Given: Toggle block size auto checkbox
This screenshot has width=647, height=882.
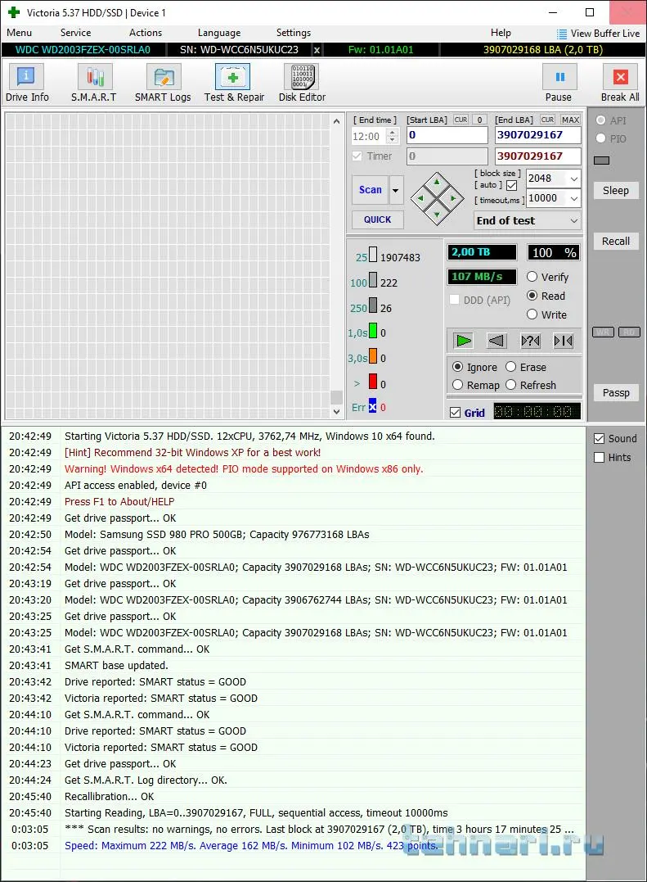Looking at the screenshot, I should pyautogui.click(x=511, y=185).
